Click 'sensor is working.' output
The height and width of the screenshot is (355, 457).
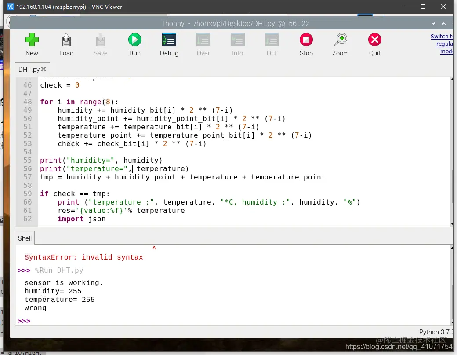coord(64,283)
